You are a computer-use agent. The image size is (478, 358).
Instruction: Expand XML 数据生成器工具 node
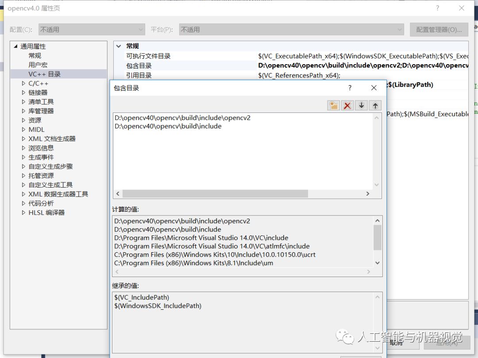pyautogui.click(x=23, y=194)
